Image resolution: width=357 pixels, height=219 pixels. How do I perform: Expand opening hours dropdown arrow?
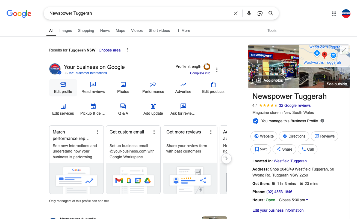click(307, 200)
